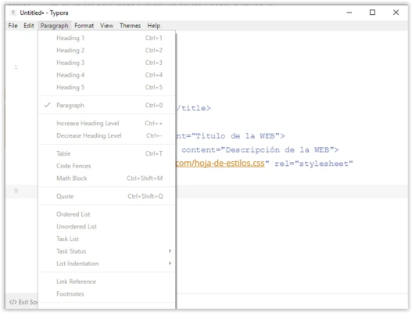The image size is (412, 313).
Task: Create an Ordered List
Action: tap(107, 214)
